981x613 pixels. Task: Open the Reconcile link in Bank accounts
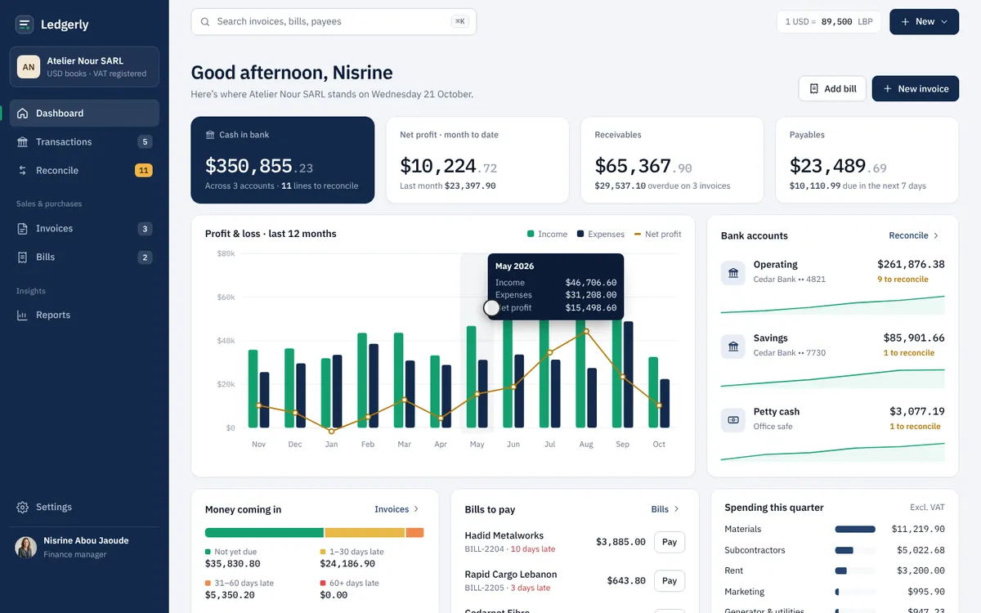[x=914, y=235]
